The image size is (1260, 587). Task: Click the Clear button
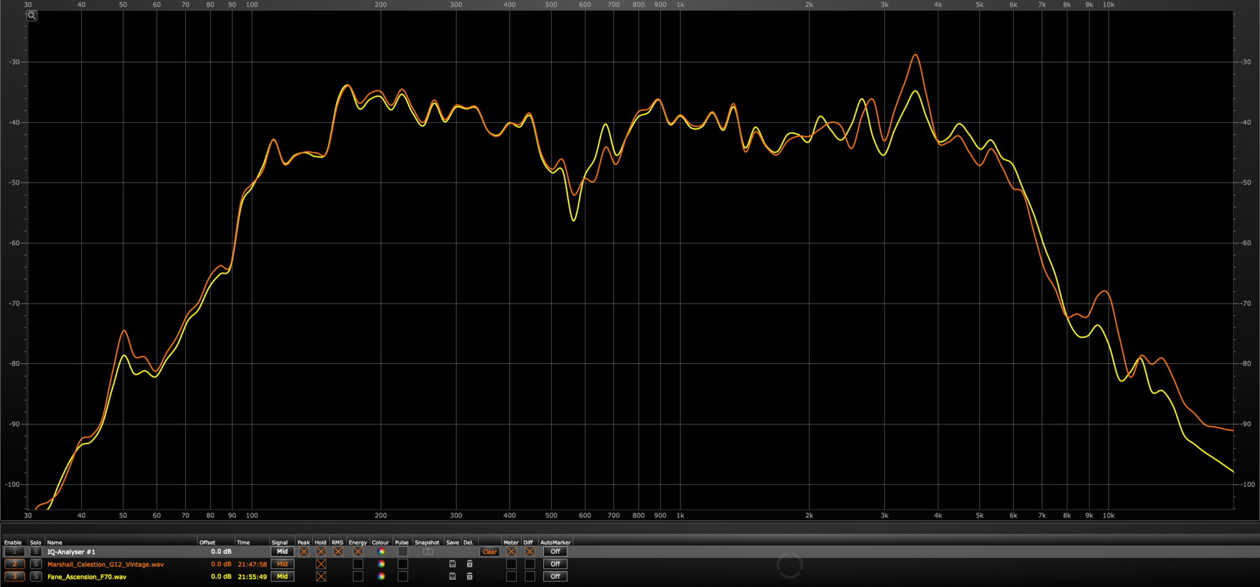coord(490,551)
